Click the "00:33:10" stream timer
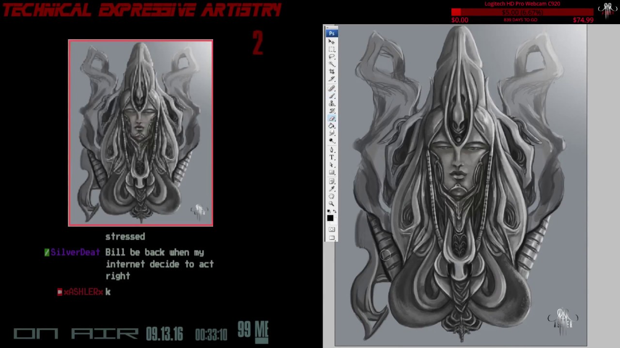The image size is (620, 348). [211, 334]
